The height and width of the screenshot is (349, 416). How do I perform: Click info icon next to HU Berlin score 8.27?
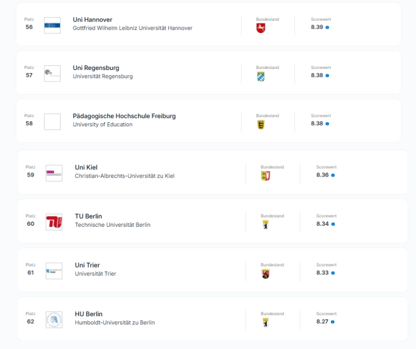click(332, 322)
